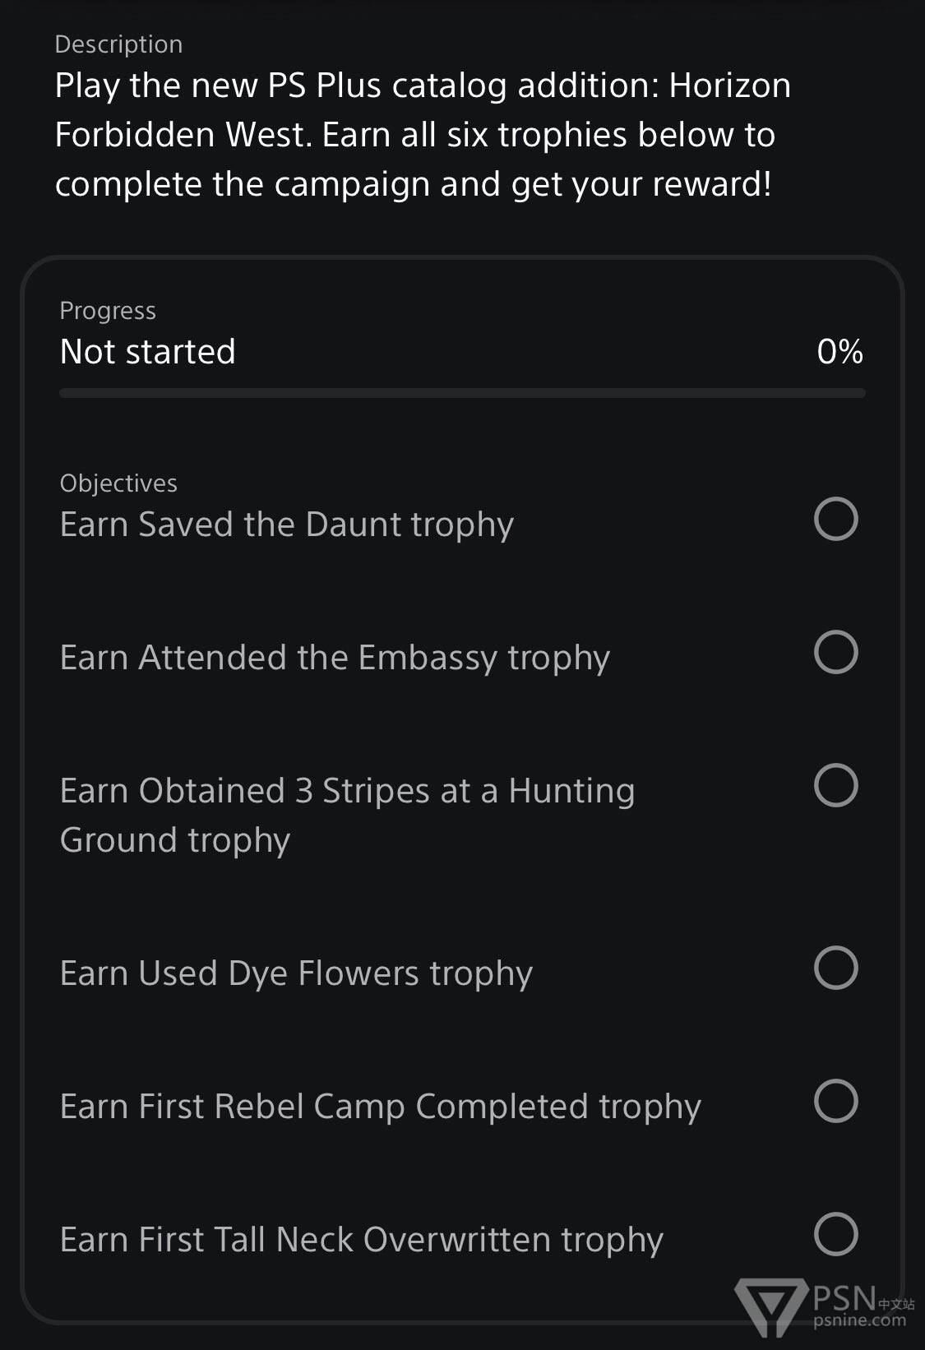Select First Tall Neck Overwritten objective text
Screen dimensions: 925x1350
[x=362, y=1240]
